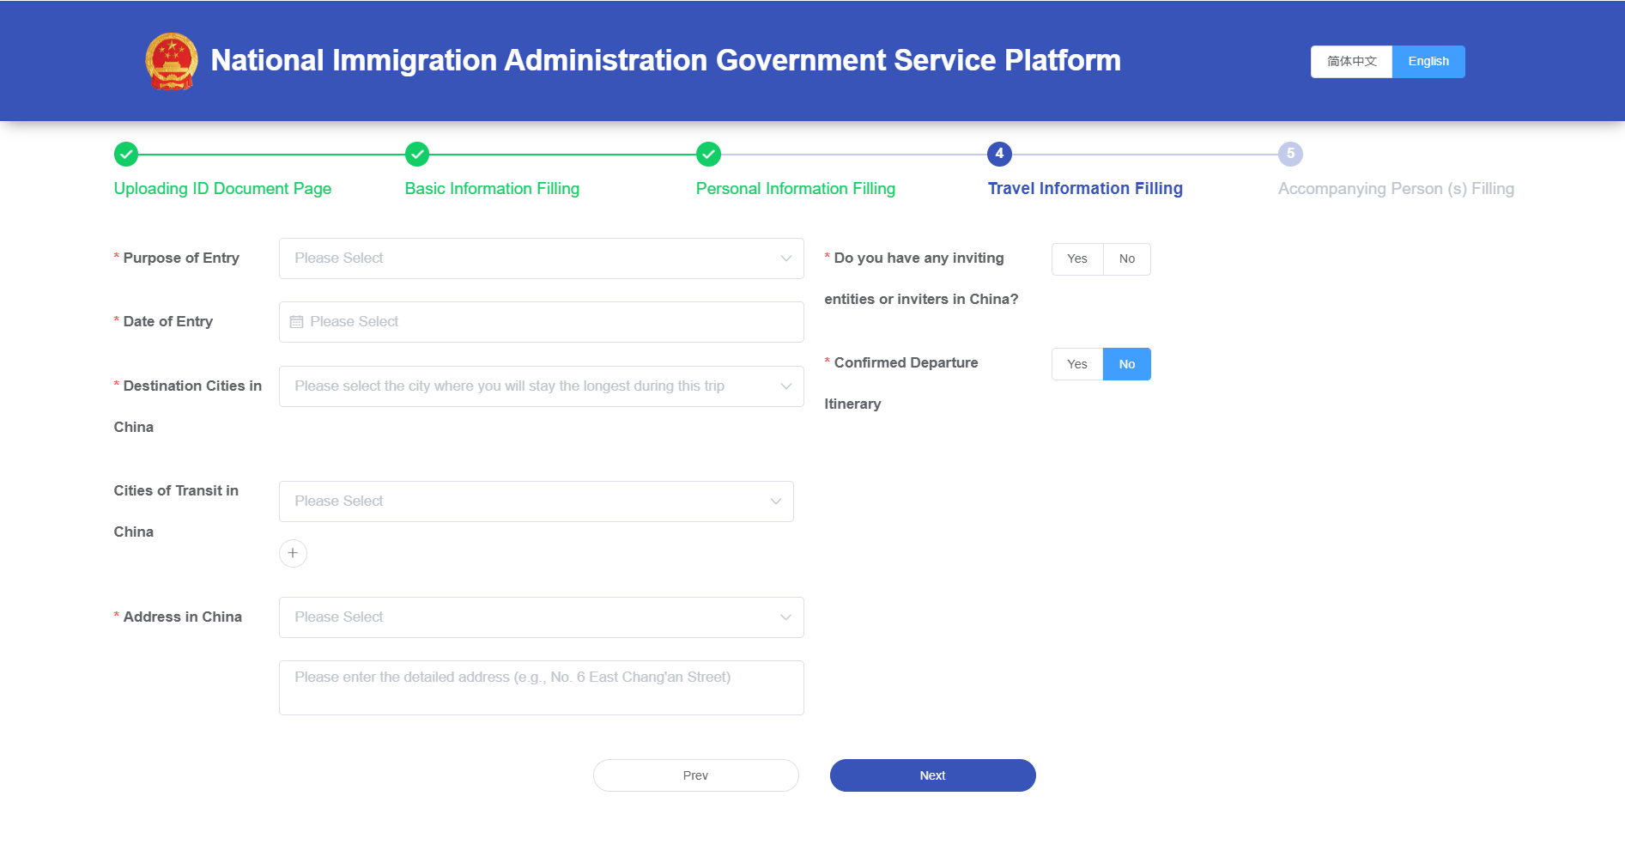Select No for inviting entities in China
1625x857 pixels.
pyautogui.click(x=1126, y=259)
